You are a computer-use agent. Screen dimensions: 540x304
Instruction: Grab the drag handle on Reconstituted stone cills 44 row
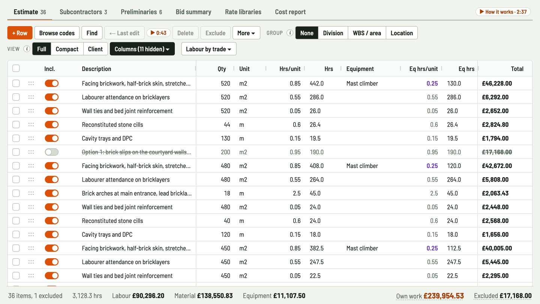(x=31, y=125)
